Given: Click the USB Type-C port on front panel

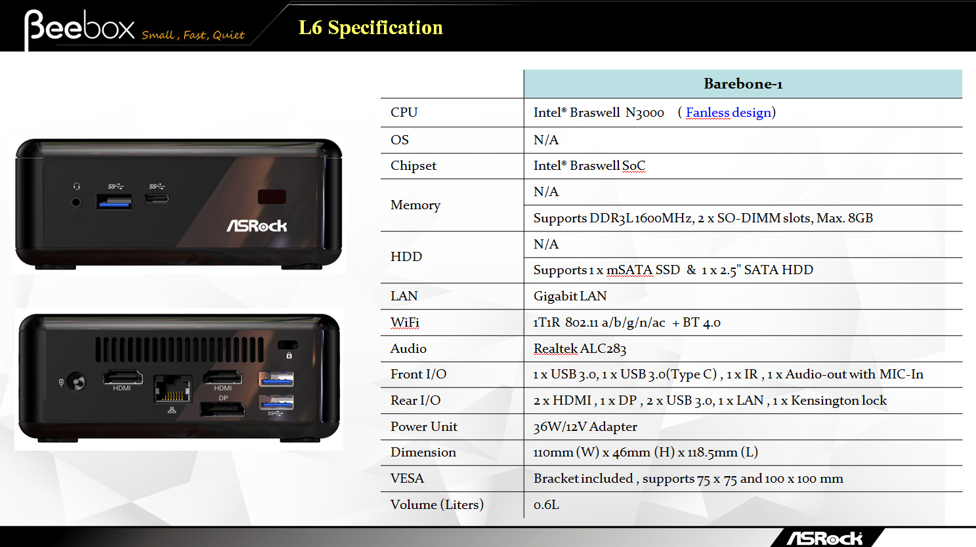Looking at the screenshot, I should (156, 198).
